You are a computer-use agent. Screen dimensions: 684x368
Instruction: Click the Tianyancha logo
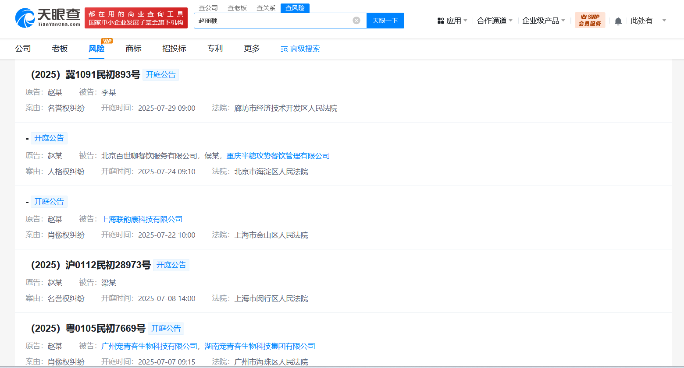pos(48,18)
